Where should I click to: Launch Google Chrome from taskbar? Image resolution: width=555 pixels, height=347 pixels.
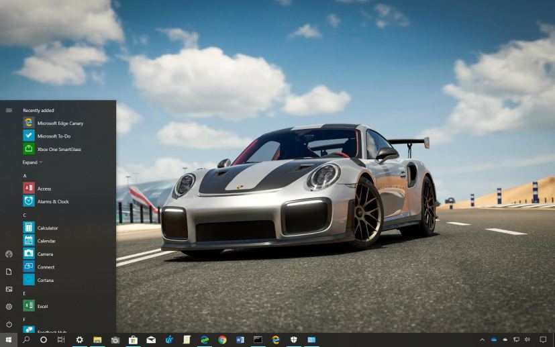pos(222,340)
